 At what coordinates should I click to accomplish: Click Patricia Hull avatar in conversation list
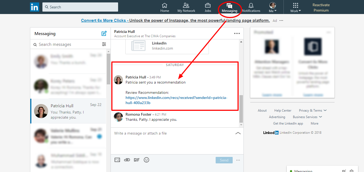[x=41, y=111]
